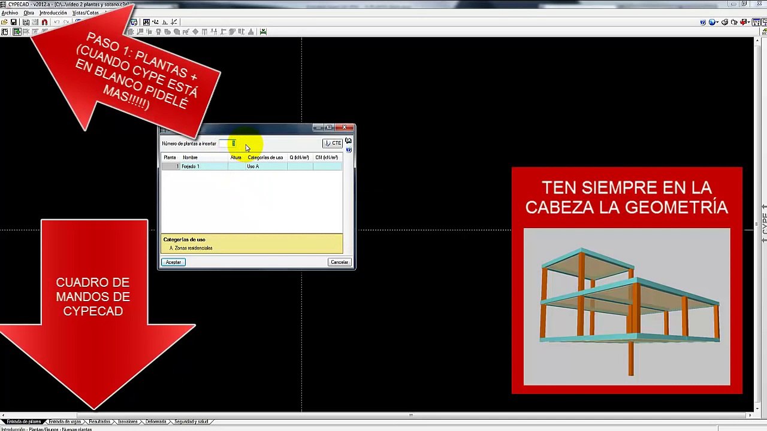
Task: Click the Nombre column header
Action: 204,157
